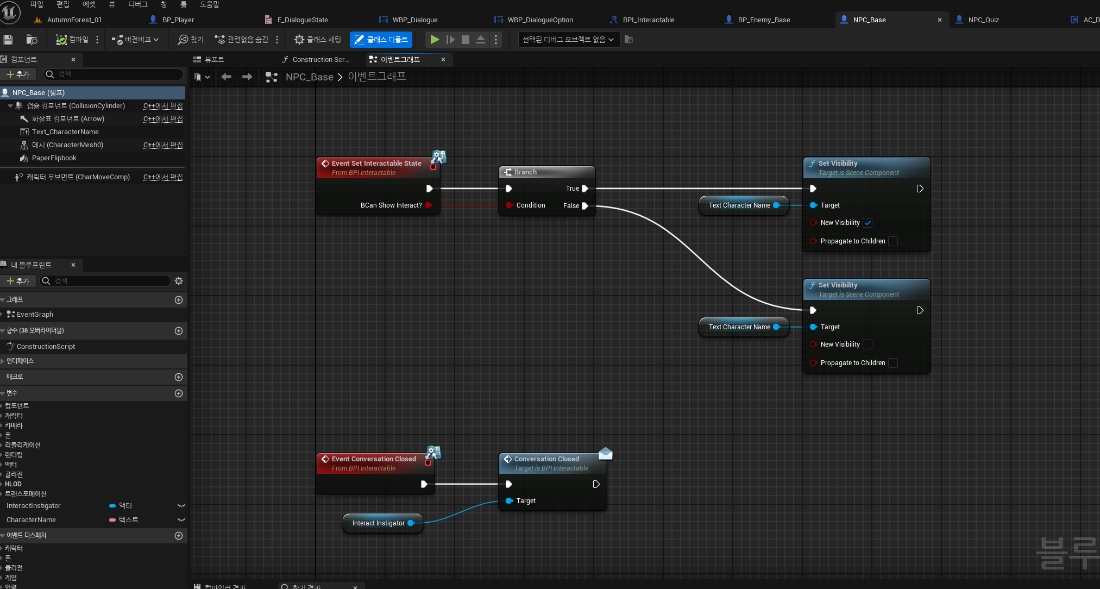Click the Browse to Asset icon
This screenshot has height=589, width=1100.
[32, 40]
